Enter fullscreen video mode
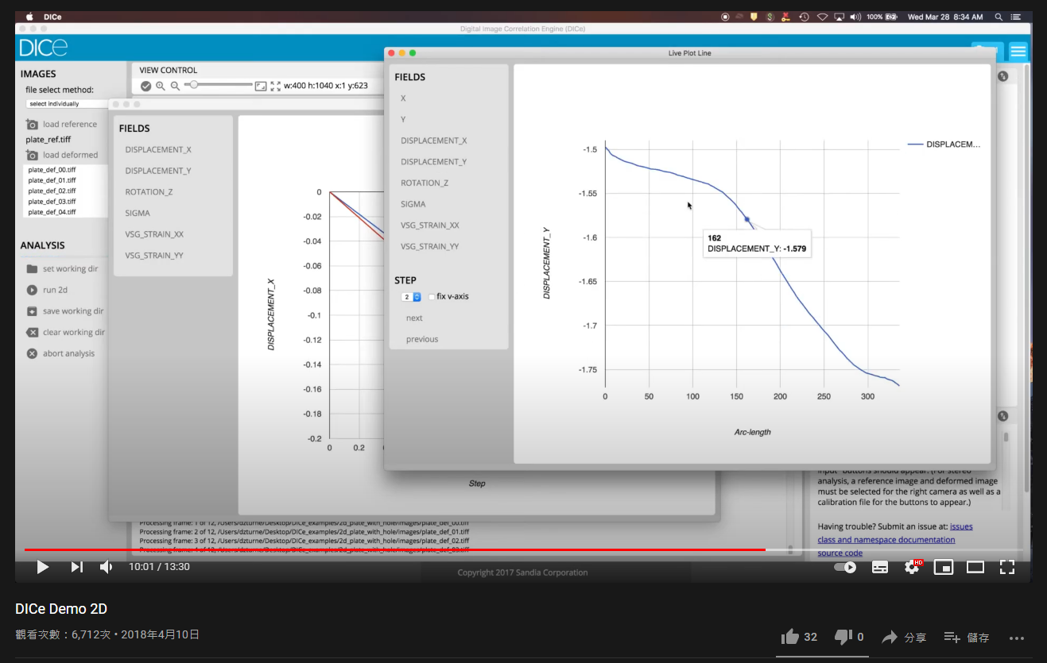 1007,567
